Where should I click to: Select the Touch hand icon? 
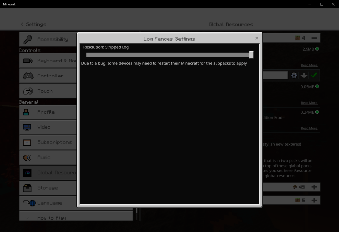pos(28,91)
